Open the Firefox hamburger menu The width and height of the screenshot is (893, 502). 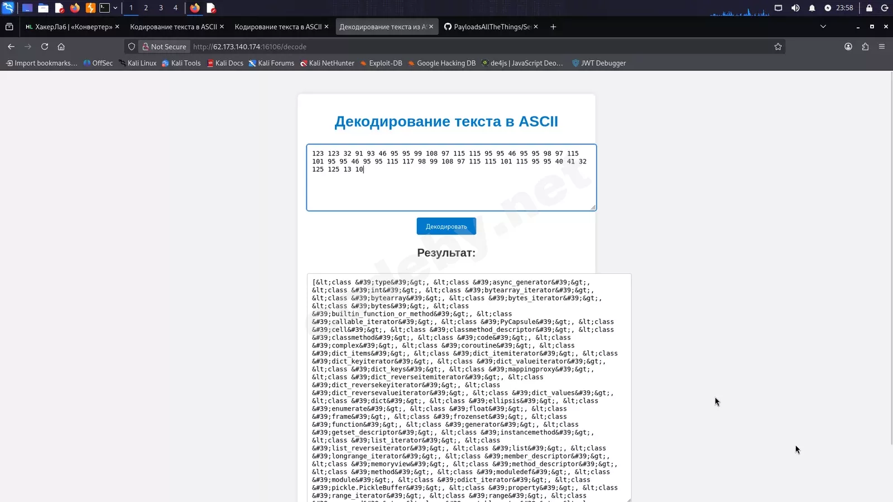[882, 47]
